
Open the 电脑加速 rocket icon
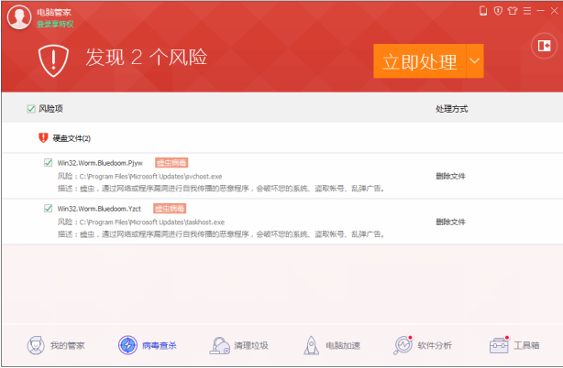(x=331, y=345)
